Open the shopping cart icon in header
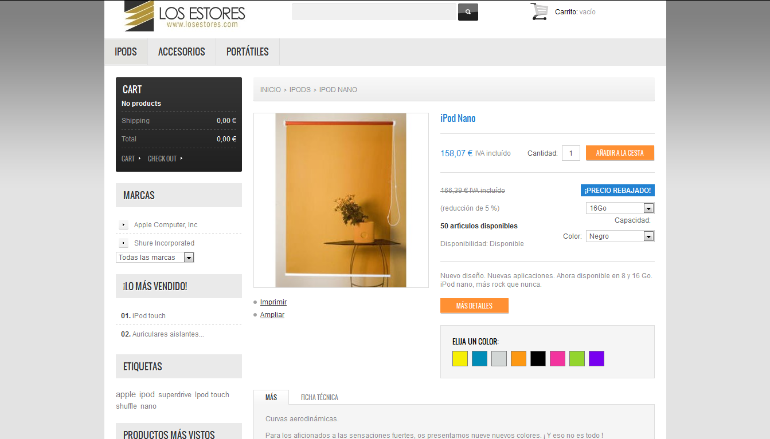This screenshot has height=439, width=770. (x=540, y=11)
